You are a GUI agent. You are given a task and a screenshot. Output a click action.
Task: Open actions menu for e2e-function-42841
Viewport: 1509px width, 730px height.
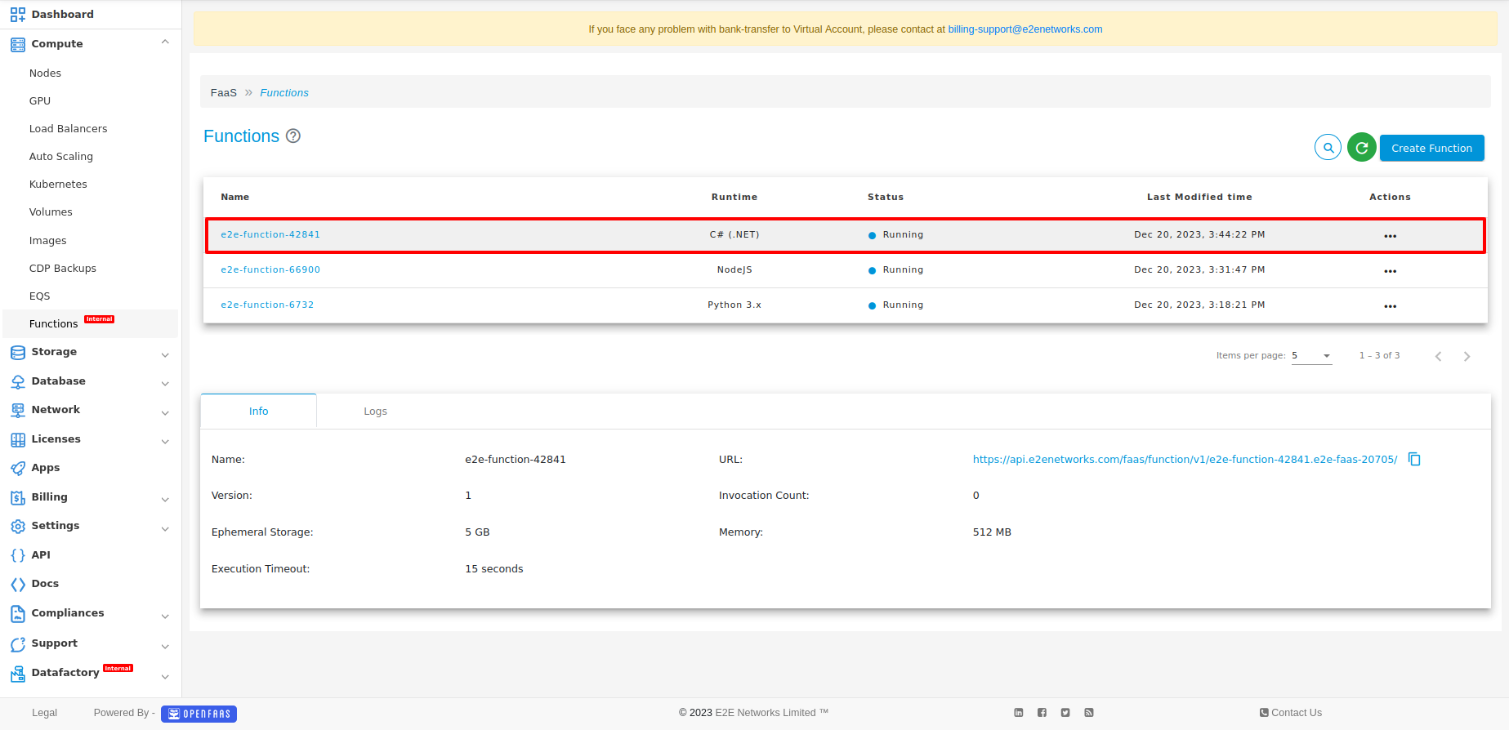tap(1390, 236)
